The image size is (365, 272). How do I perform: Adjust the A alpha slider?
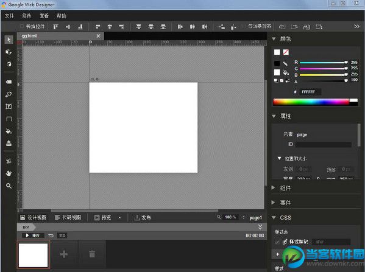pos(324,81)
